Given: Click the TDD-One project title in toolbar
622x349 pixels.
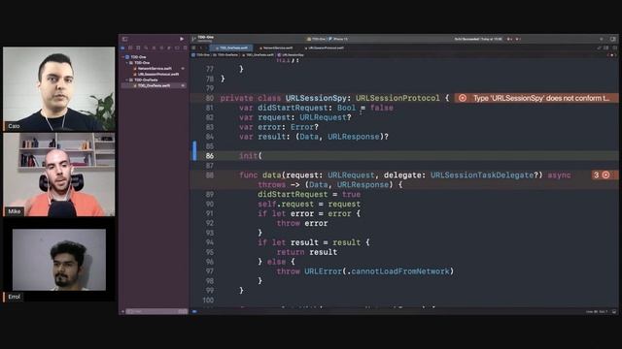Looking at the screenshot, I should pos(205,37).
